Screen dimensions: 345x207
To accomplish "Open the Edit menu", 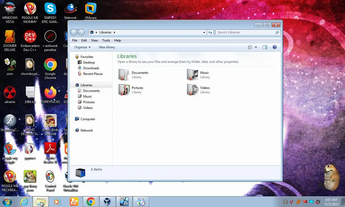I will pyautogui.click(x=84, y=40).
